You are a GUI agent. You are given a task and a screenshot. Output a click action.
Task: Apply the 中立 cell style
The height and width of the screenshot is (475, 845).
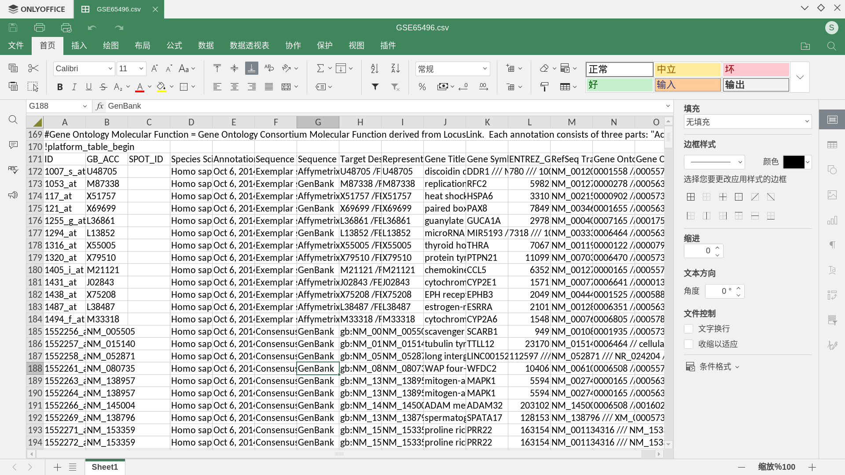click(x=687, y=69)
